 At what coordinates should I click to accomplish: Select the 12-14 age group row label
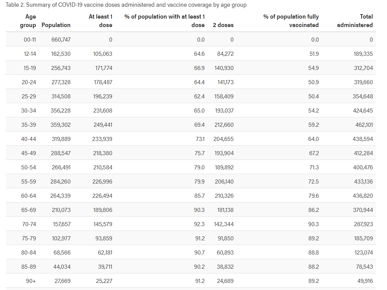pos(30,54)
